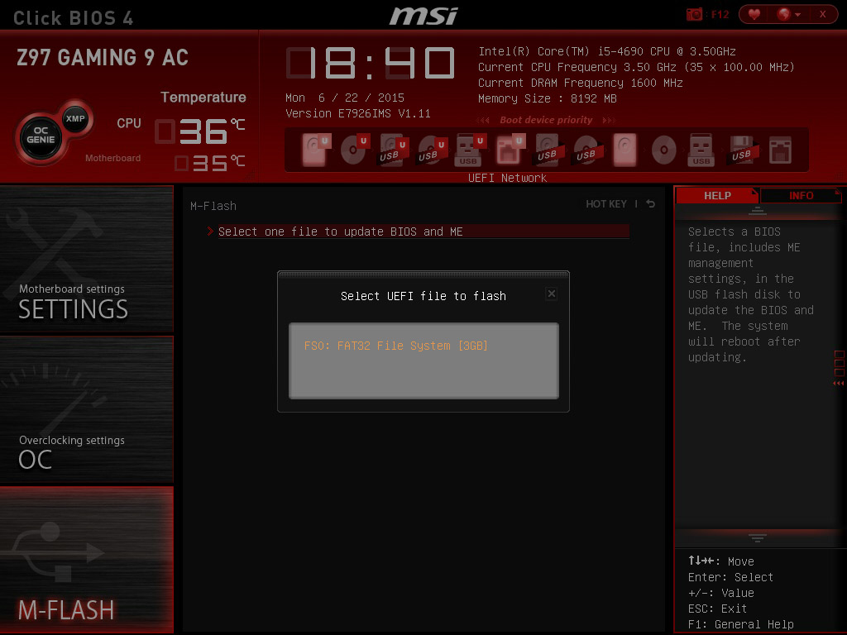This screenshot has width=847, height=635.
Task: Exit BIOS using the top-right X
Action: [823, 14]
